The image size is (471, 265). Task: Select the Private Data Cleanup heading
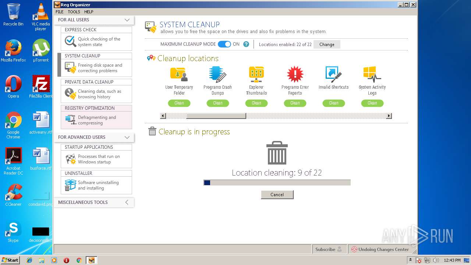[89, 82]
